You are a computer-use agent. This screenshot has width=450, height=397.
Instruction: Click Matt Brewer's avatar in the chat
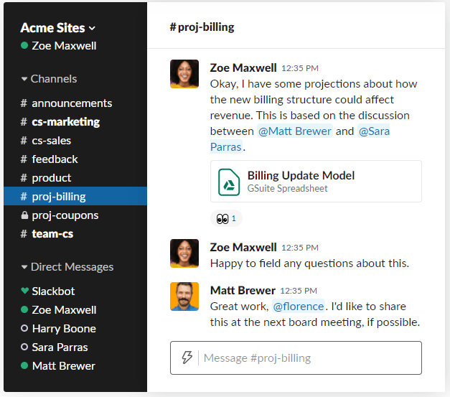[x=184, y=296]
